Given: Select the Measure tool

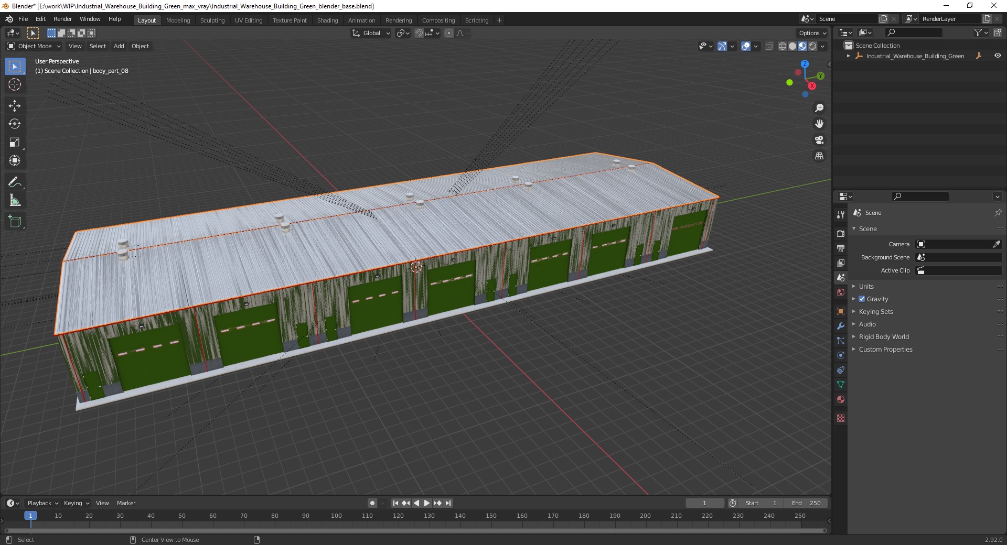Looking at the screenshot, I should coord(15,201).
